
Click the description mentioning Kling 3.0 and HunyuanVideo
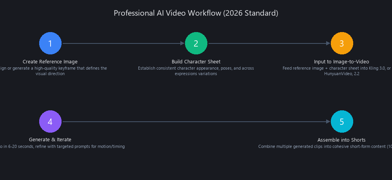coord(337,71)
